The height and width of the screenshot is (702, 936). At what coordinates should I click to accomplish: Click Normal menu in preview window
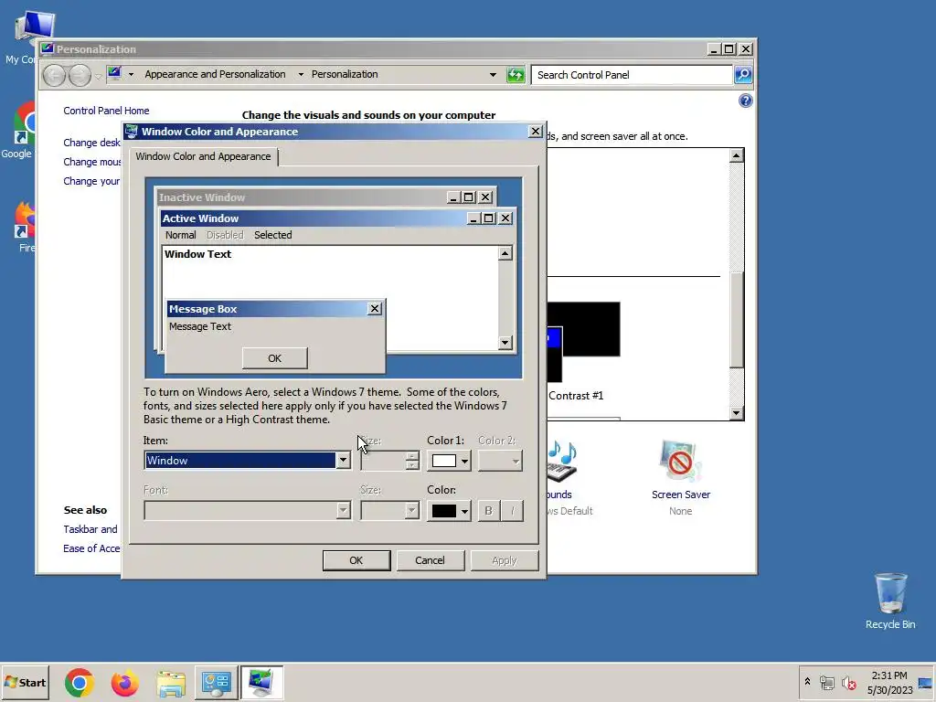point(180,235)
